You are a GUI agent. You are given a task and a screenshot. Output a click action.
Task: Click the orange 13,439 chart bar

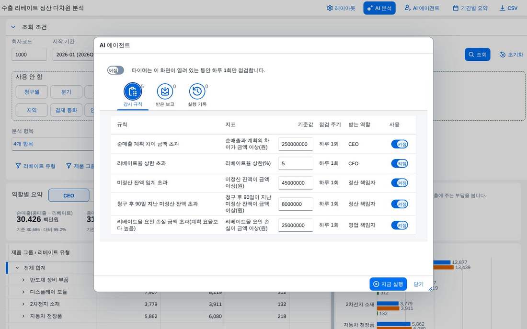(443, 268)
